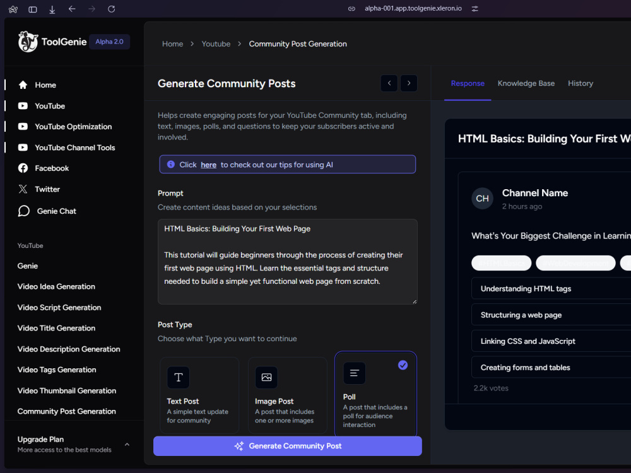Click the browser app icon at top-left
This screenshot has height=473, width=631.
coord(13,9)
